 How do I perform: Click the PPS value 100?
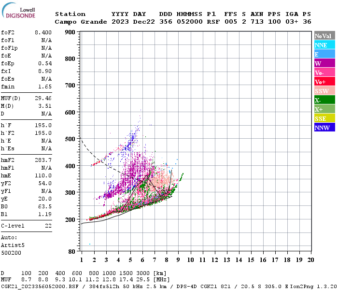click(x=274, y=22)
